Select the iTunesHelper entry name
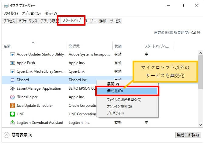The width and height of the screenshot is (205, 144). [x=27, y=97]
